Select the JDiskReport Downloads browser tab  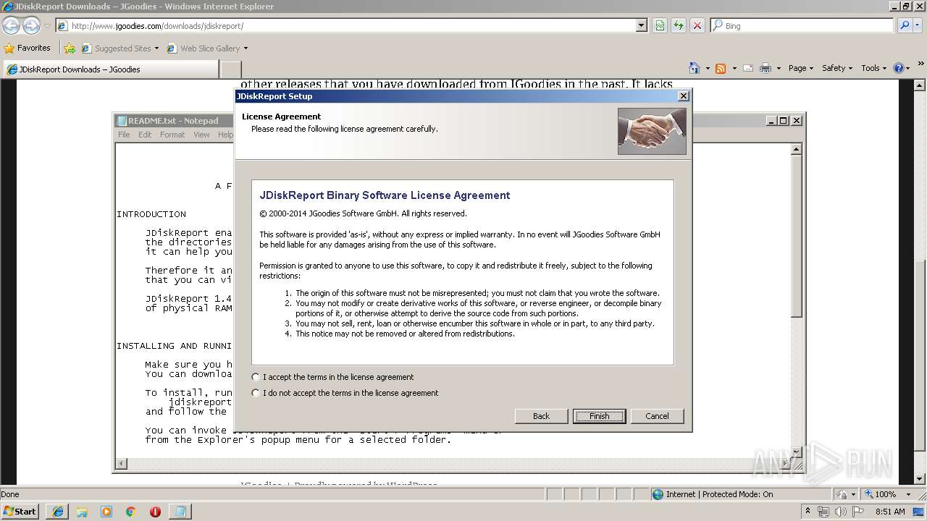pyautogui.click(x=110, y=69)
